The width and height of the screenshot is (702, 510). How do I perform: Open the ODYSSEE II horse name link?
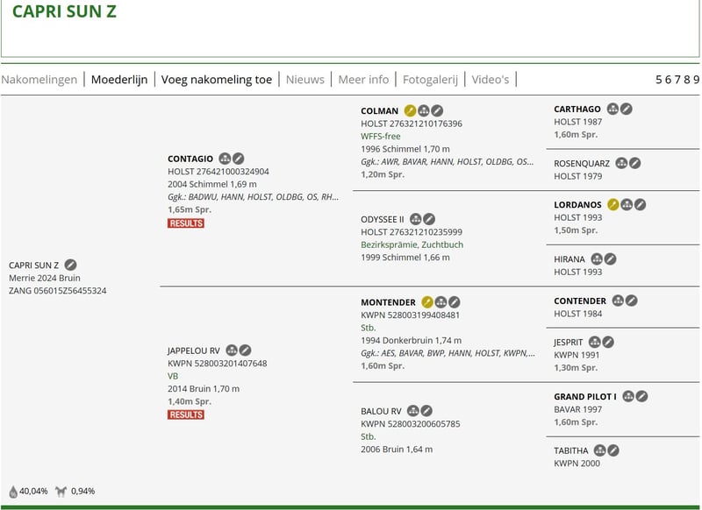tap(383, 219)
